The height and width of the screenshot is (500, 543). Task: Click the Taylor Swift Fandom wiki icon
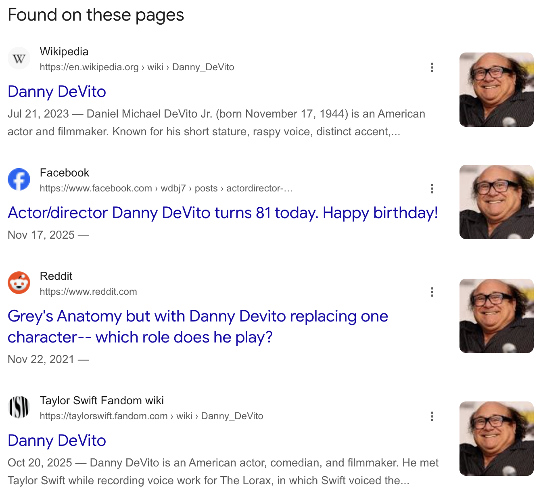[x=19, y=407]
